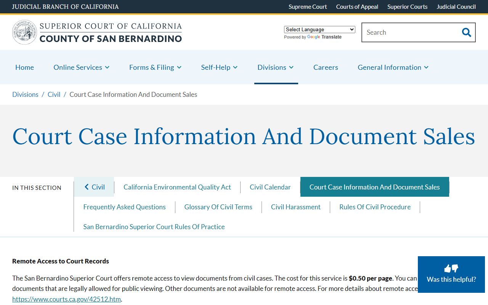The height and width of the screenshot is (305, 488).
Task: Open Rules Of Civil Procedure section
Action: [375, 207]
